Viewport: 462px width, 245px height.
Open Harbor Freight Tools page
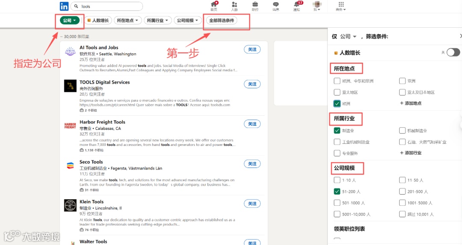point(102,122)
